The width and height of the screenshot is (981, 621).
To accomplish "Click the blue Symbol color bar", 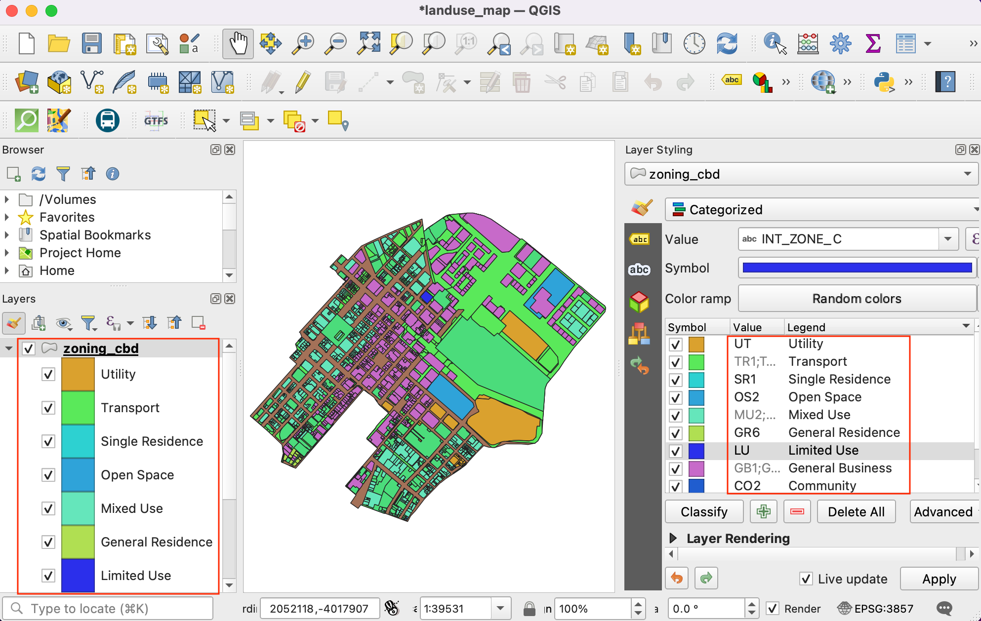I will point(857,268).
